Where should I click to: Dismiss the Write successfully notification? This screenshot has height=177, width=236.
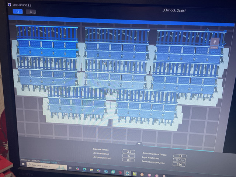pyautogui.click(x=59, y=163)
